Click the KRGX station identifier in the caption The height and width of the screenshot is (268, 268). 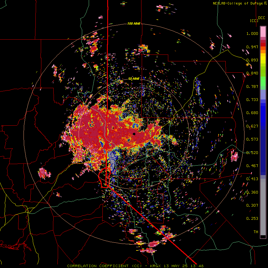(156, 266)
